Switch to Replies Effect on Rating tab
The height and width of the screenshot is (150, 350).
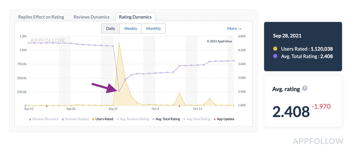41,17
